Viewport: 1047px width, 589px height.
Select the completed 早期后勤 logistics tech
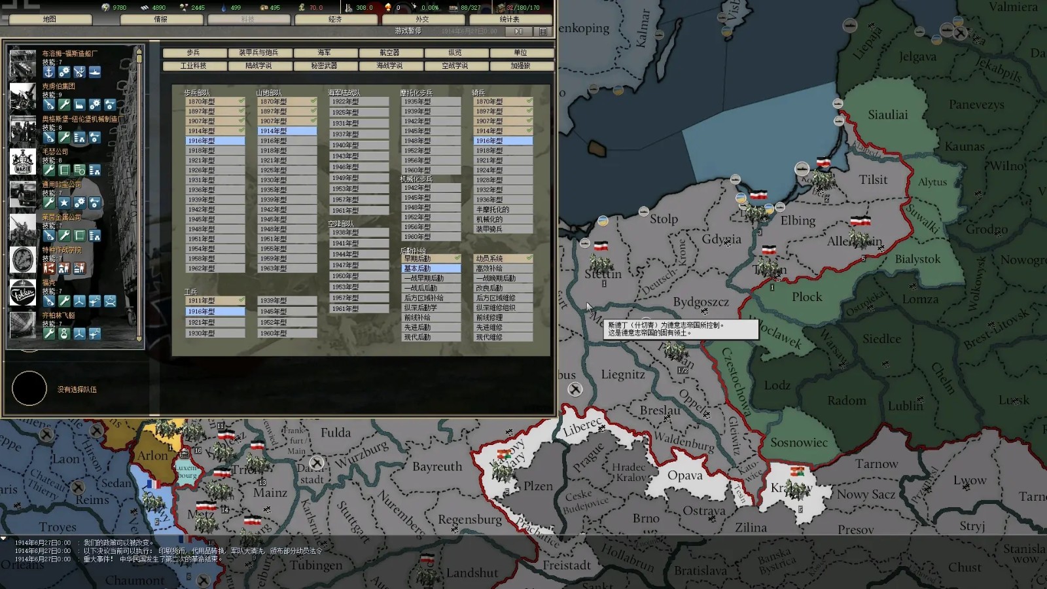pos(431,259)
